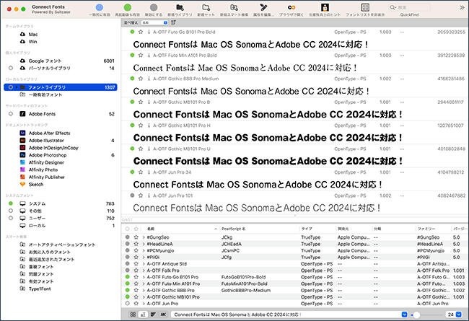Expand the A-OTF Futo Go B101 Pro family
This screenshot has height=321, width=469.
pyautogui.click(x=144, y=277)
